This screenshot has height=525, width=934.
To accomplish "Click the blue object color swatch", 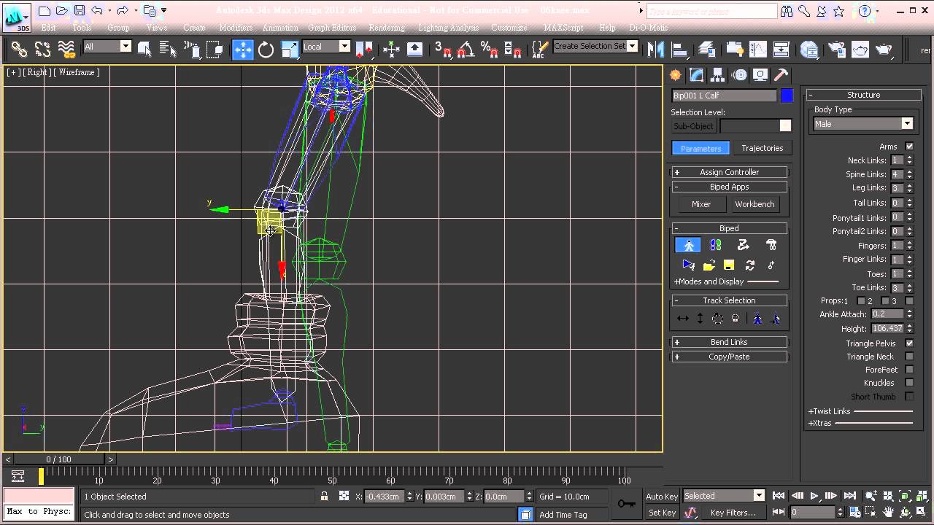I will coord(787,96).
